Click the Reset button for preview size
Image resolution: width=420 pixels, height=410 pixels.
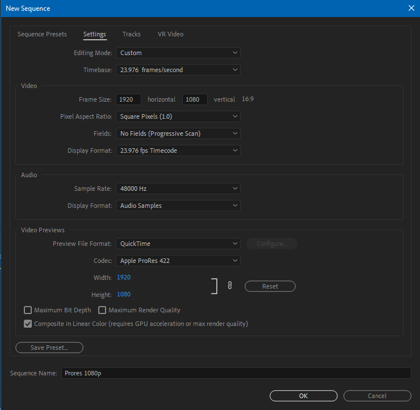tap(270, 286)
